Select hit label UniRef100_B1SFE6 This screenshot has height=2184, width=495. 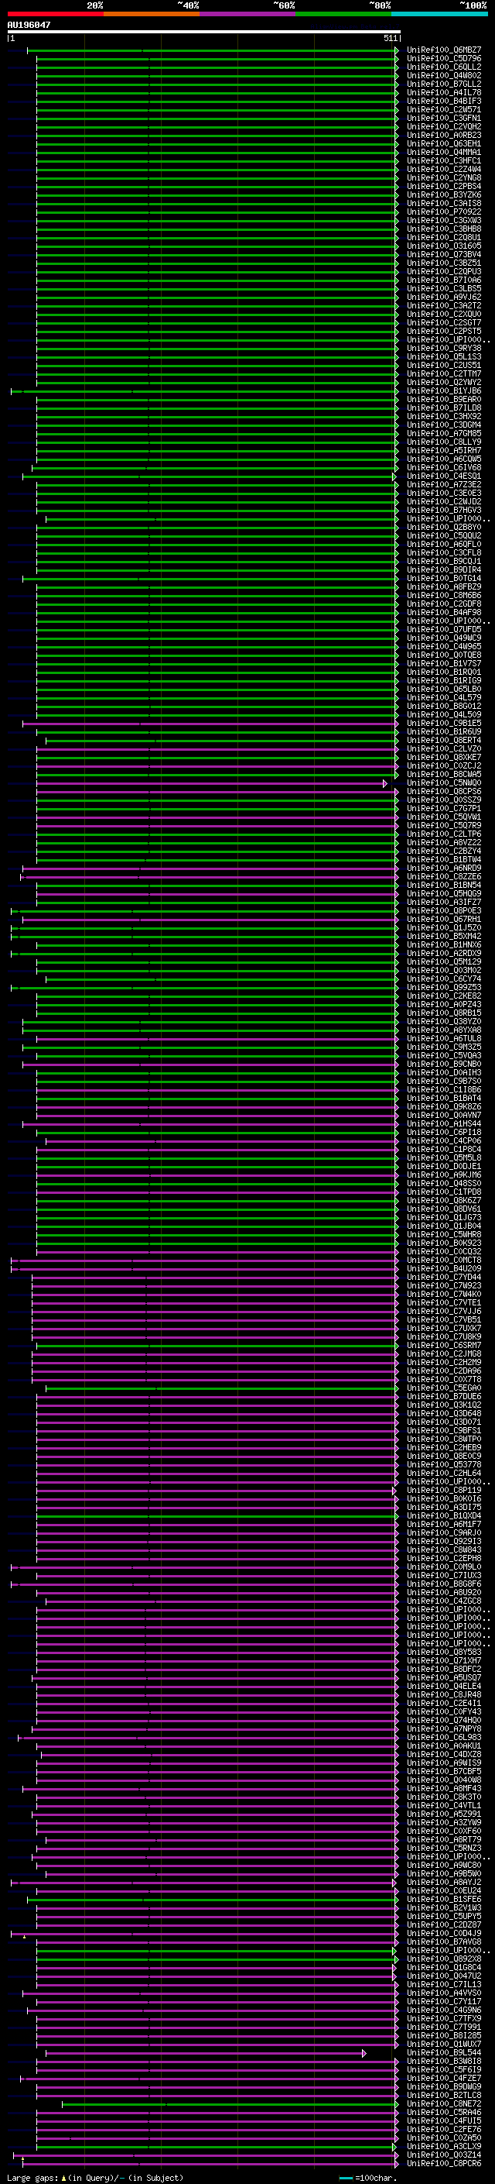click(444, 1899)
